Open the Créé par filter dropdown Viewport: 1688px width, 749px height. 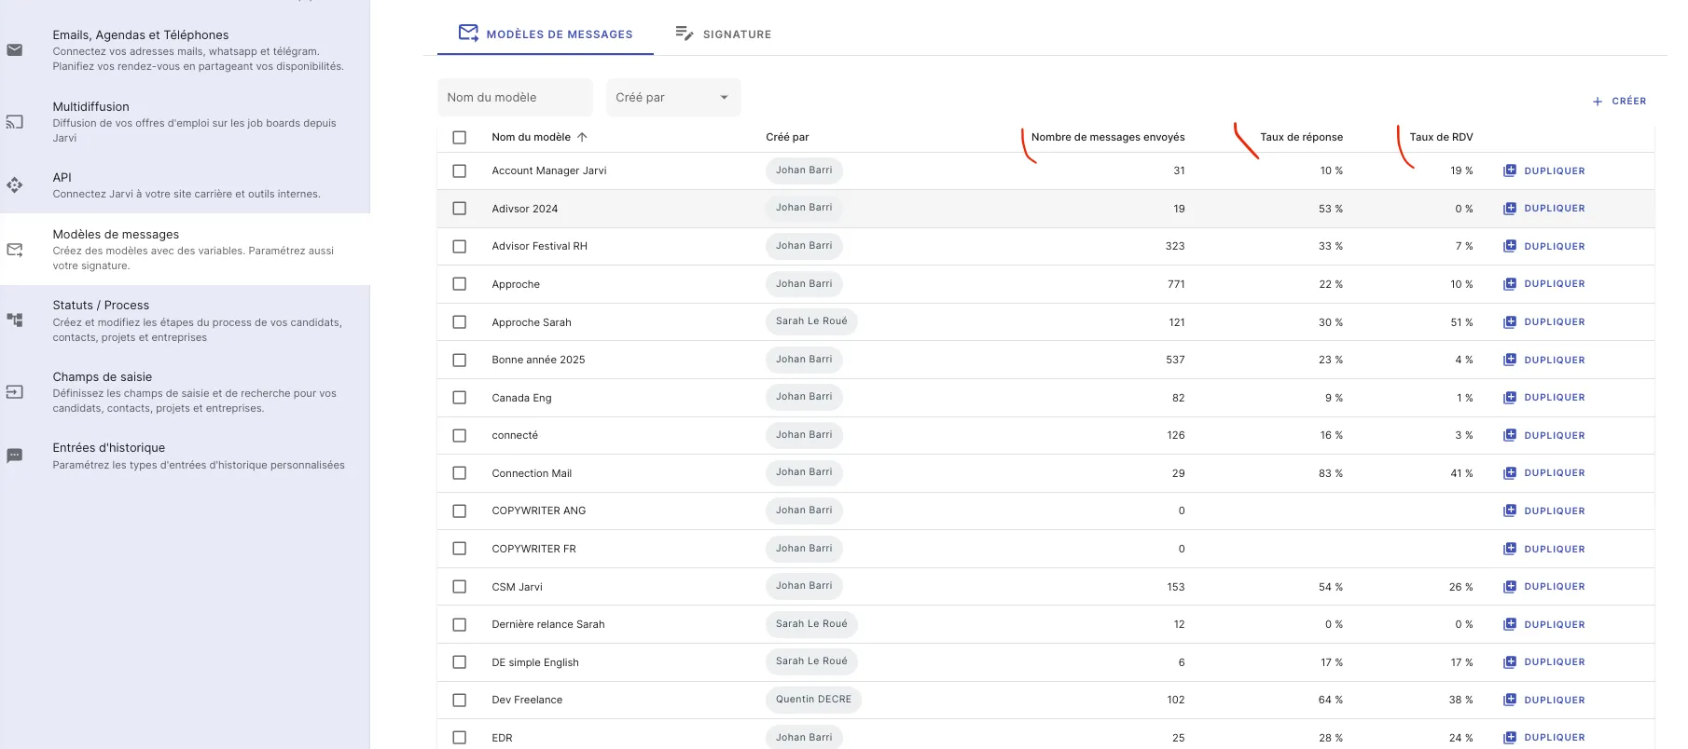(x=672, y=98)
